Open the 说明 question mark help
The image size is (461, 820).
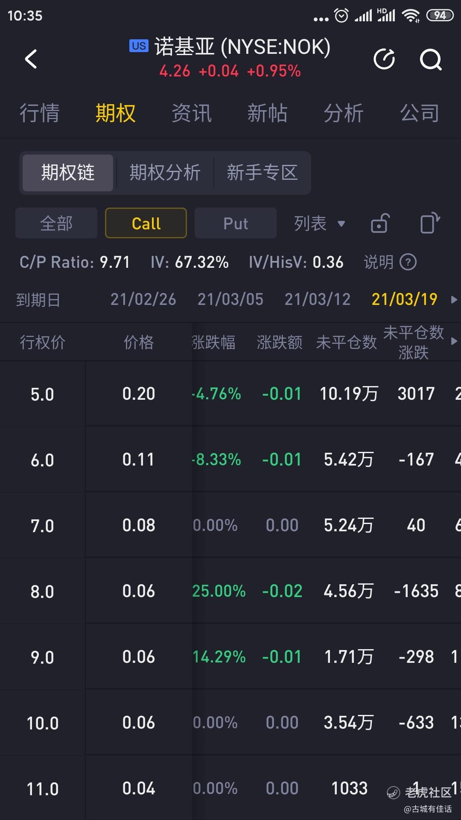click(x=408, y=262)
